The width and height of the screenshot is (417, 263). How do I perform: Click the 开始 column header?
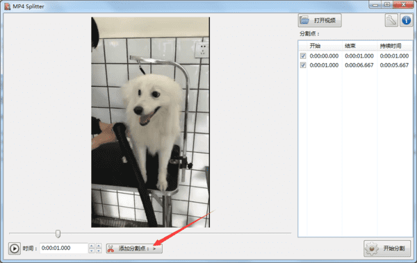315,46
